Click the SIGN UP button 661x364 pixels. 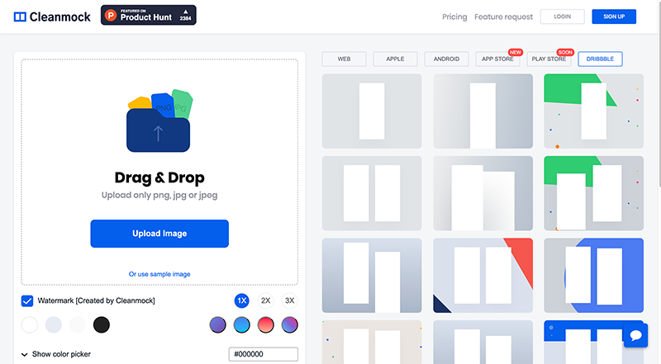click(614, 17)
